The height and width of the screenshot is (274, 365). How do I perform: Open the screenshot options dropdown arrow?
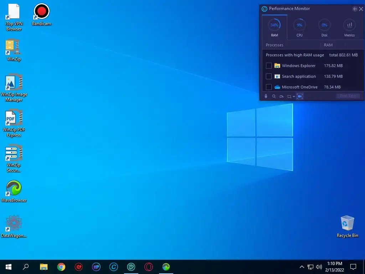point(294,96)
